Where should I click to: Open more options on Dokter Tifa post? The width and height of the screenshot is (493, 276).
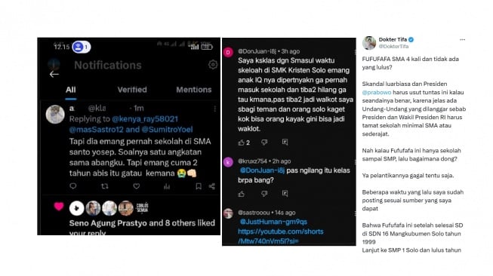click(462, 39)
